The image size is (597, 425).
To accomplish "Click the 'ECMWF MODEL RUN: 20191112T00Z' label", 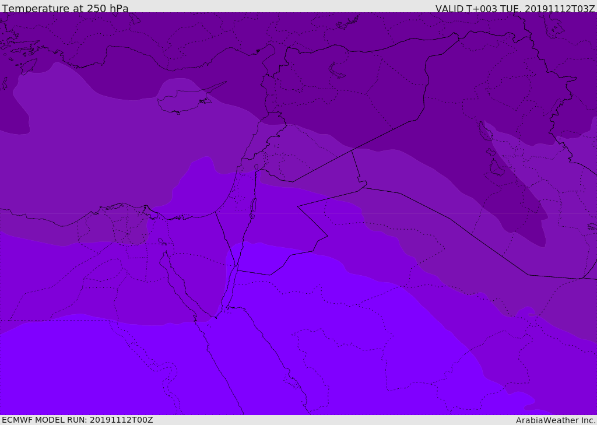I will pyautogui.click(x=78, y=420).
